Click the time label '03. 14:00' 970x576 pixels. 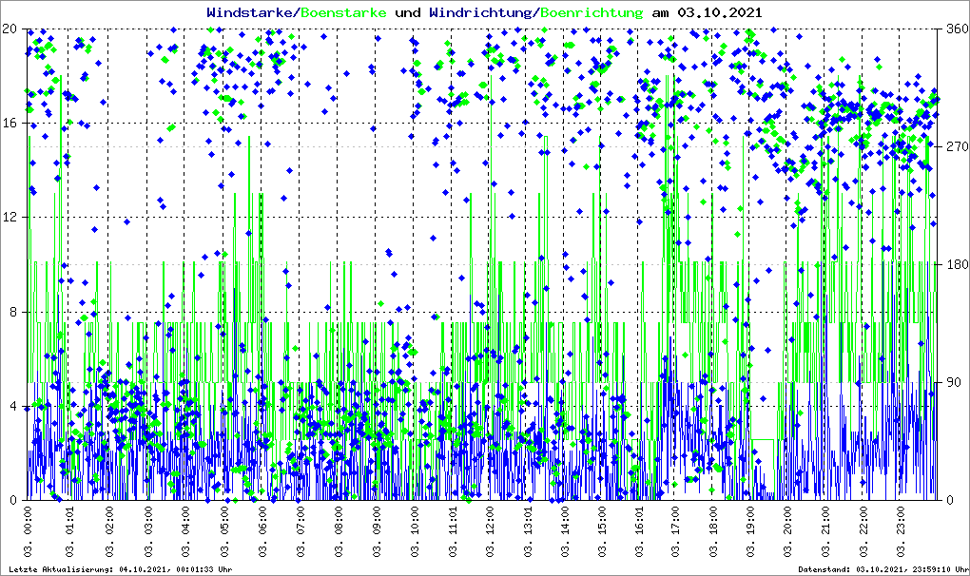click(x=565, y=532)
